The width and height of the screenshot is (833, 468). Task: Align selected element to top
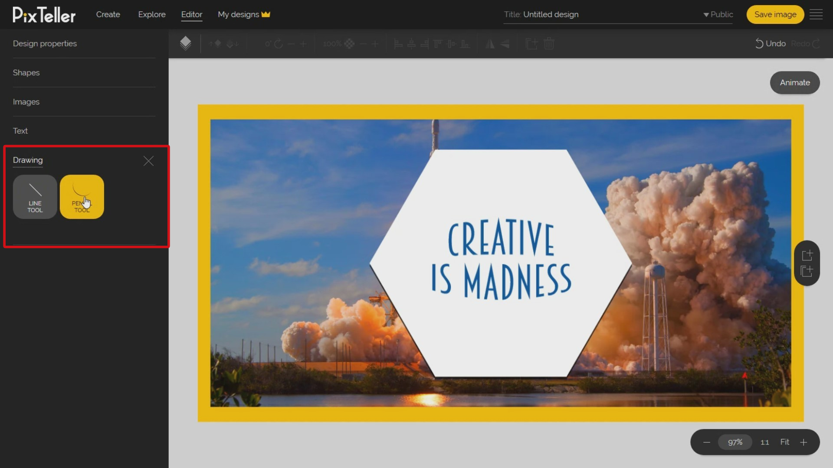coord(438,44)
